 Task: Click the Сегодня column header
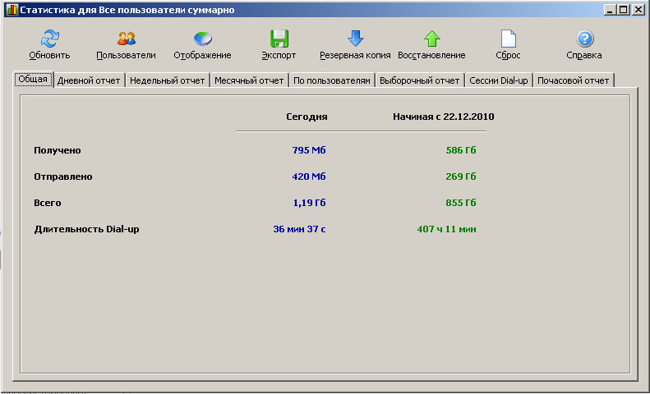pyautogui.click(x=307, y=117)
